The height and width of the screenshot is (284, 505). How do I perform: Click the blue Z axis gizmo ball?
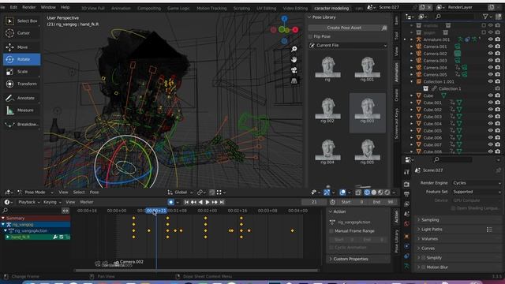[x=284, y=19]
